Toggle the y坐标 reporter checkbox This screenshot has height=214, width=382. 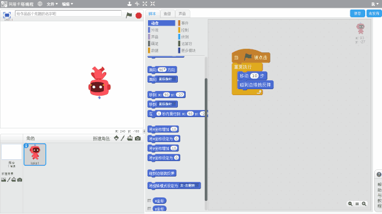click(x=149, y=209)
